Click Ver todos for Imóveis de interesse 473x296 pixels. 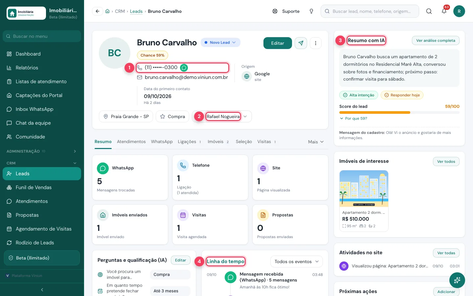tap(446, 161)
